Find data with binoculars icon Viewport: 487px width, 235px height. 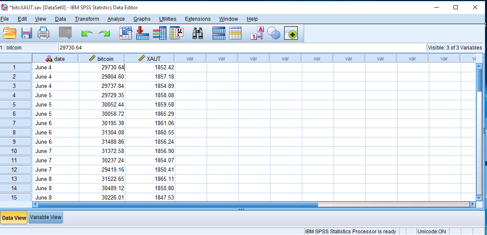pos(198,33)
